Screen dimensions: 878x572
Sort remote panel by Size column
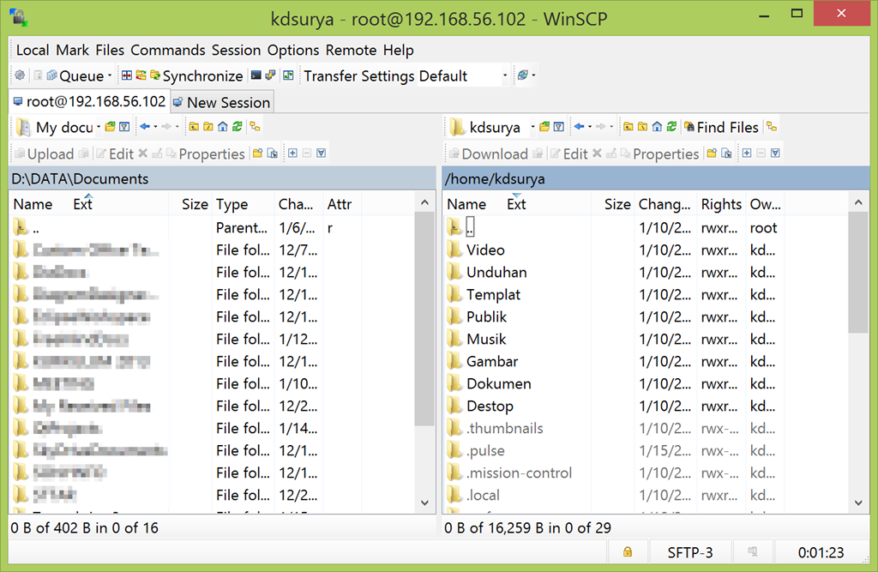pos(613,204)
